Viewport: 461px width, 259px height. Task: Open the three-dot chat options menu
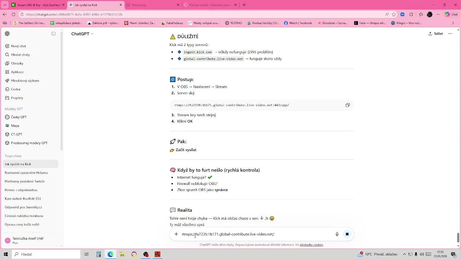[450, 33]
